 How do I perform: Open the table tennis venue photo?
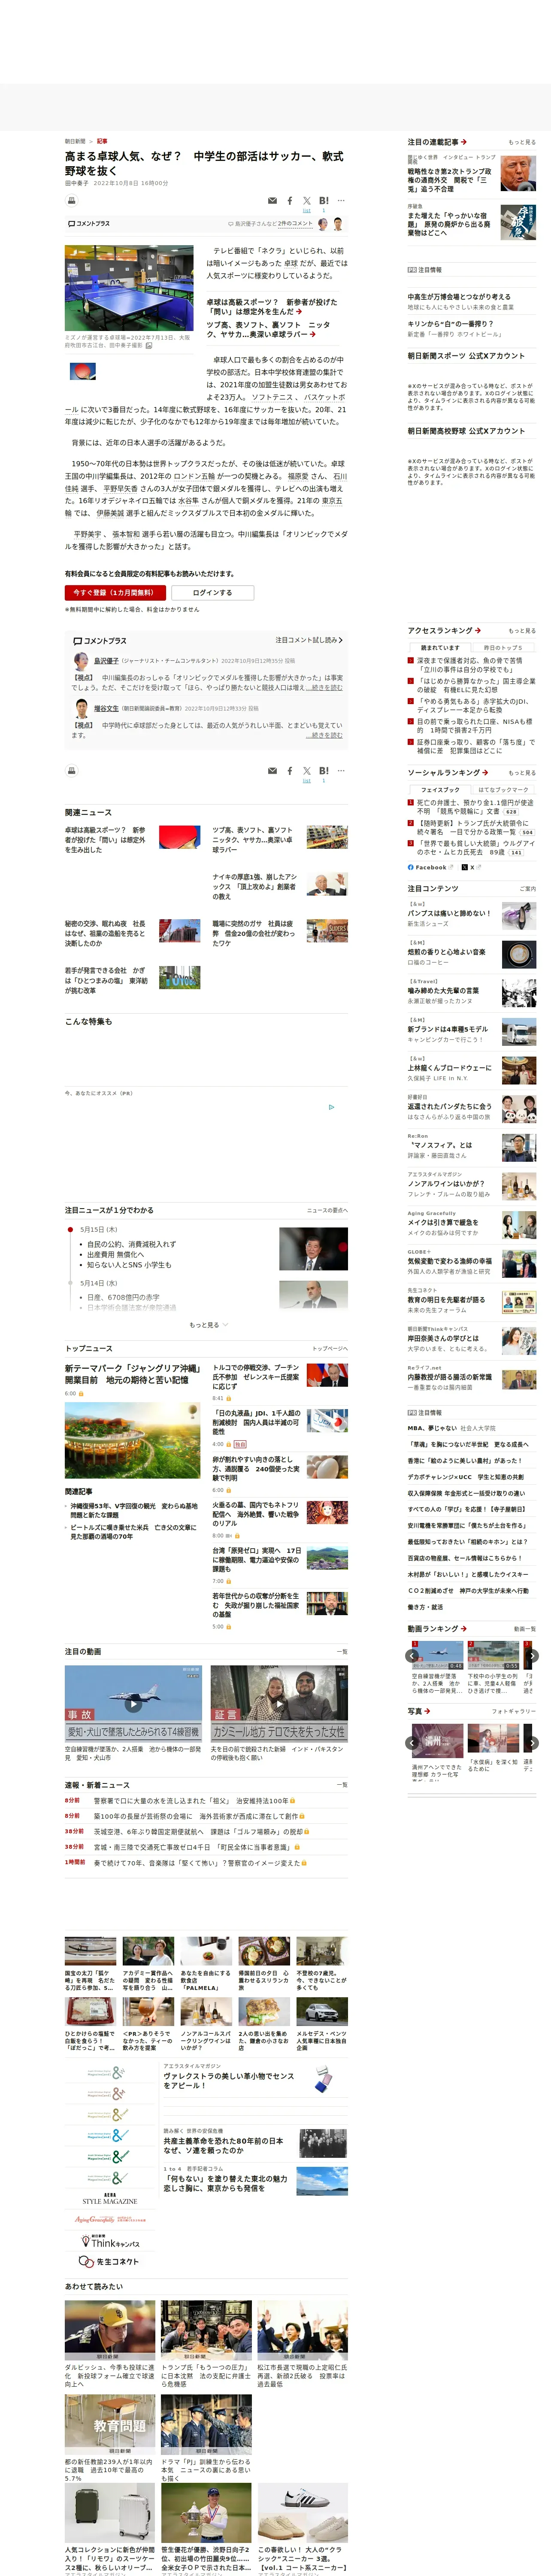coord(129,288)
